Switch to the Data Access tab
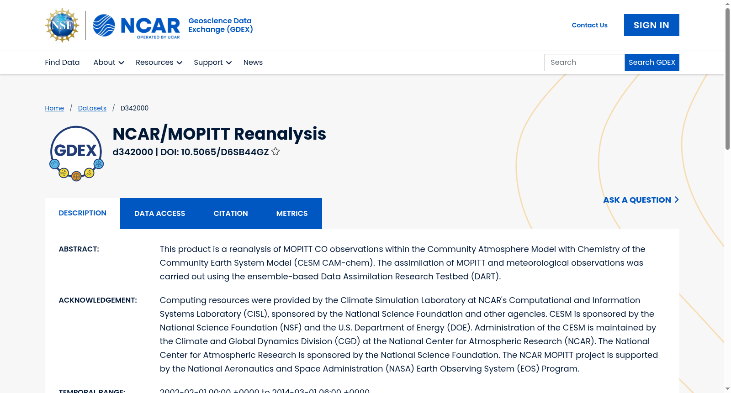 tap(159, 213)
